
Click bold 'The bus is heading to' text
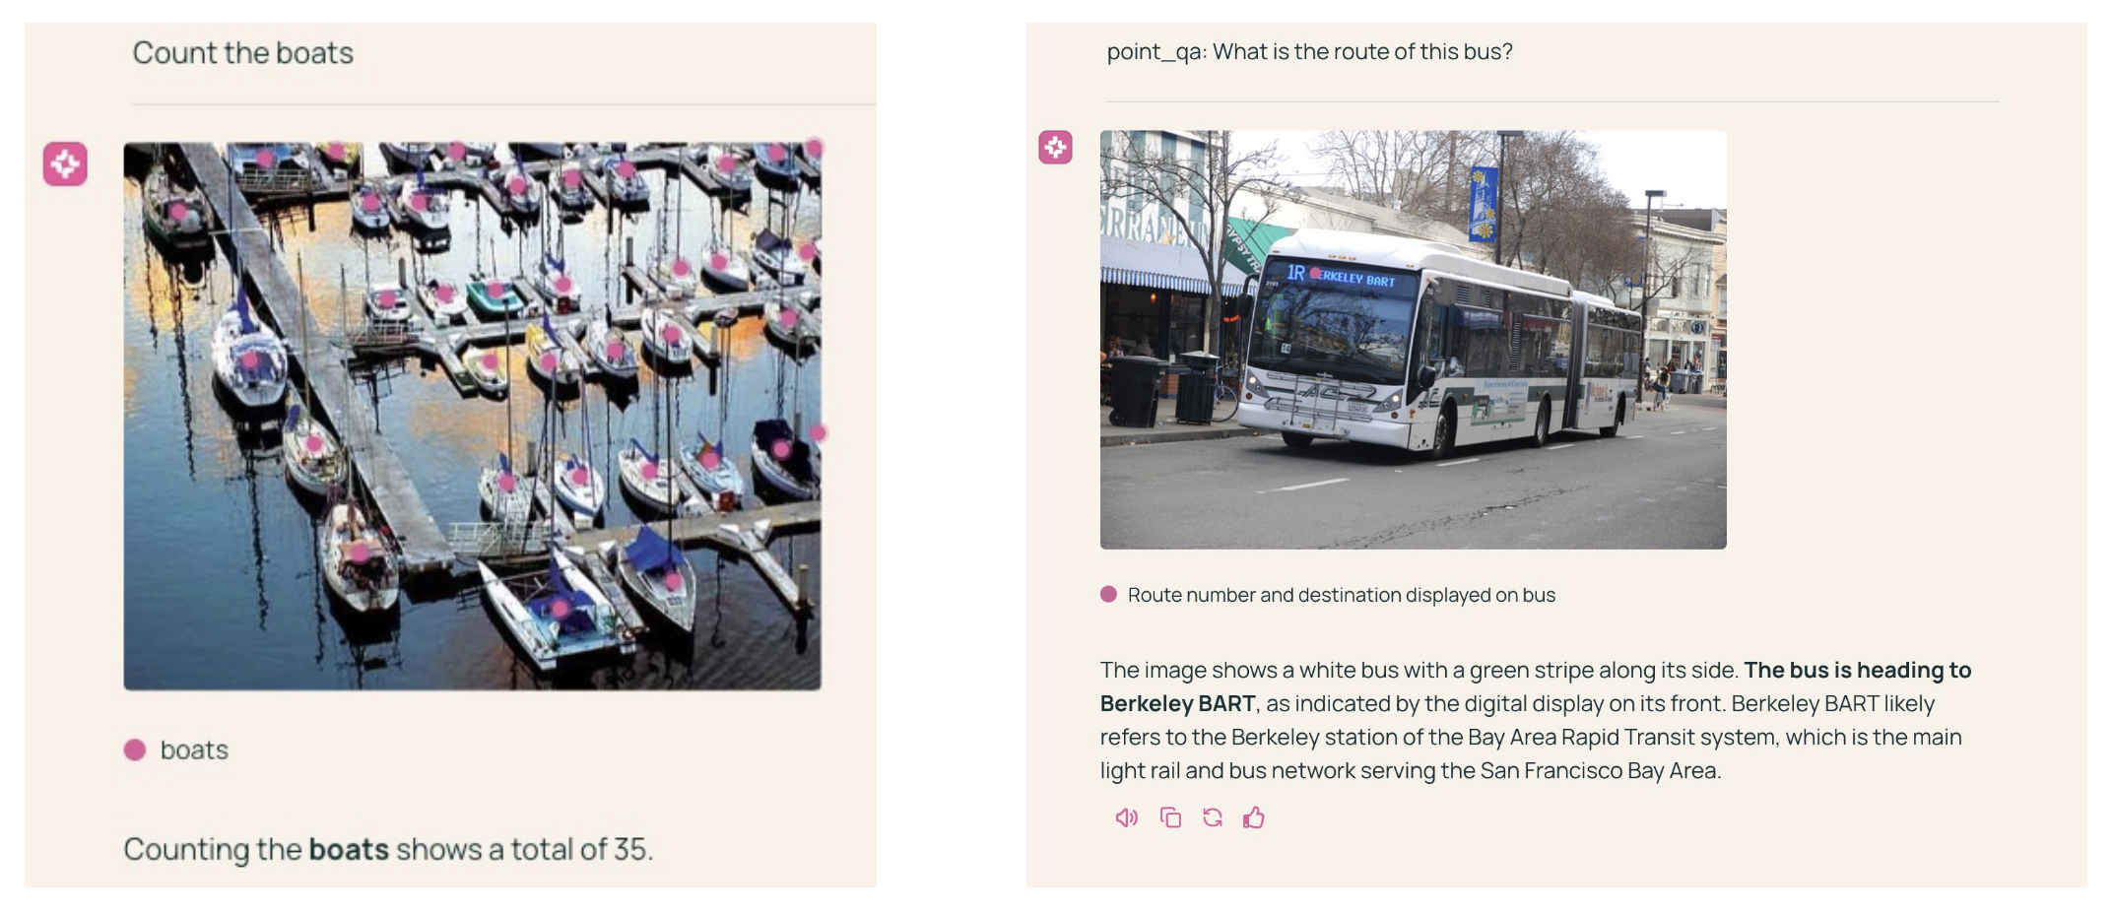(x=1857, y=670)
